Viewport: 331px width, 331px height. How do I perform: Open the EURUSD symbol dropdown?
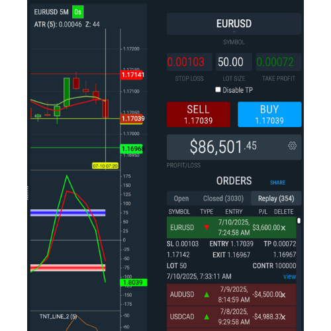click(x=234, y=24)
